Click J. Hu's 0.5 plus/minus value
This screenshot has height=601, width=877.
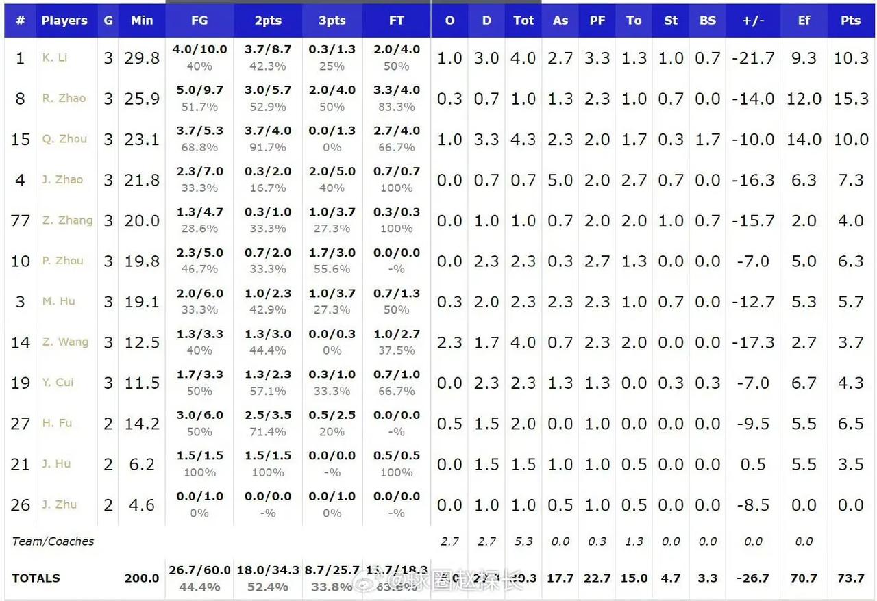pos(753,465)
